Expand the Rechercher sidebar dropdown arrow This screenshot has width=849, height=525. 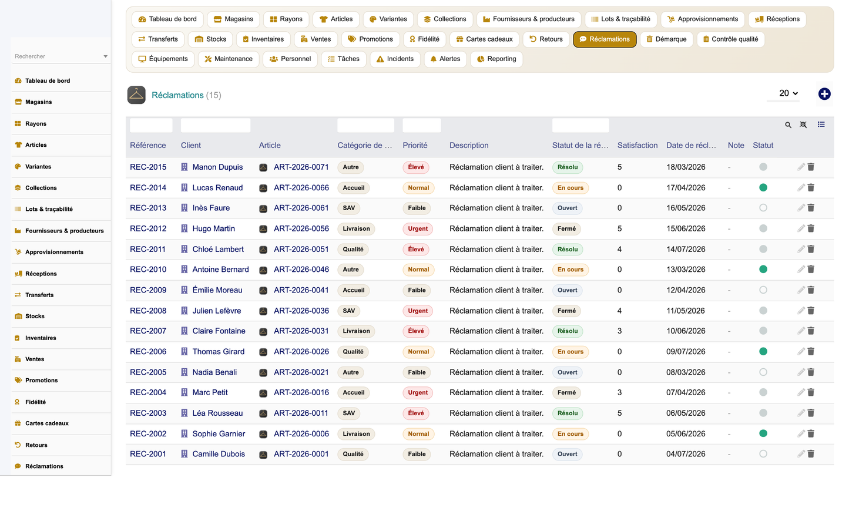[105, 56]
